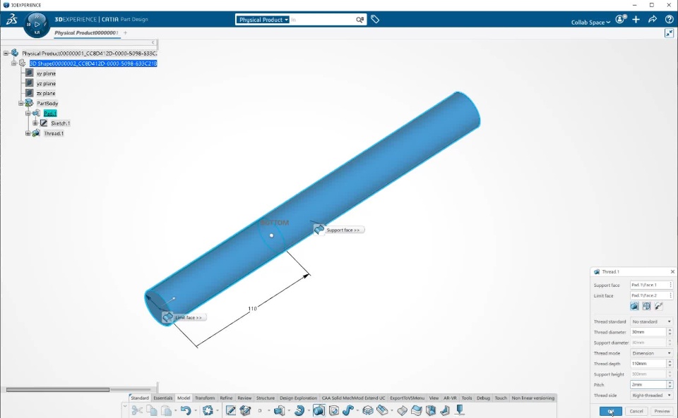Screen dimensions: 678x418
Task: Collapse the Physical Product root node
Action: [x=6, y=53]
